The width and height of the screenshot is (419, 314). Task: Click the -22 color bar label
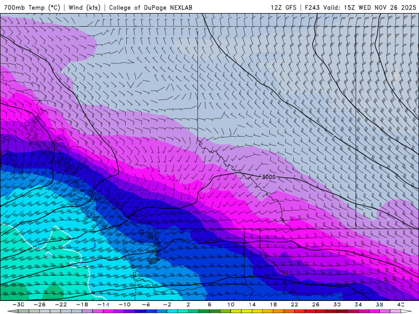pyautogui.click(x=61, y=305)
